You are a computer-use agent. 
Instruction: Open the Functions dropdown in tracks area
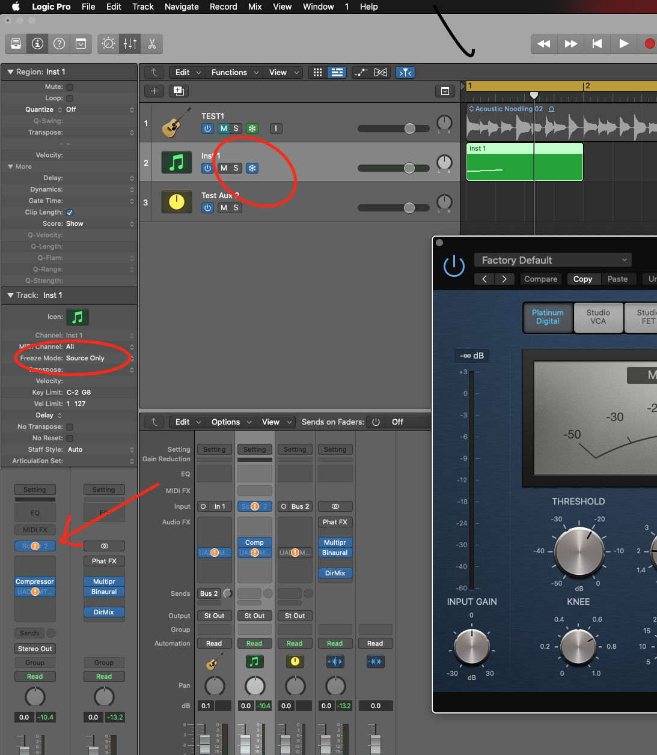(235, 72)
